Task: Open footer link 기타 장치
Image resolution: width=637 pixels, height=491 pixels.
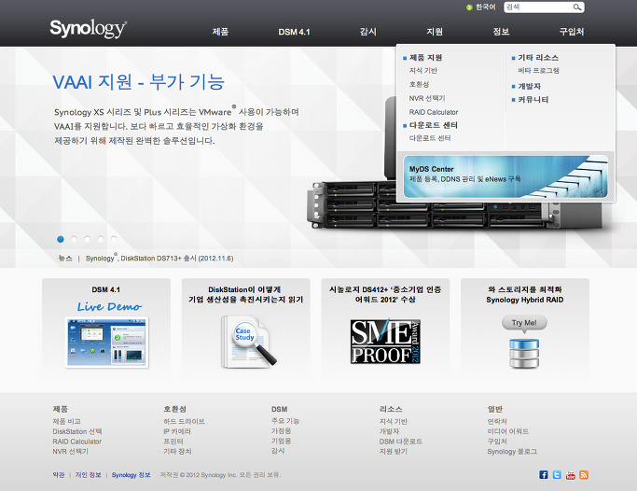Action: pyautogui.click(x=177, y=452)
